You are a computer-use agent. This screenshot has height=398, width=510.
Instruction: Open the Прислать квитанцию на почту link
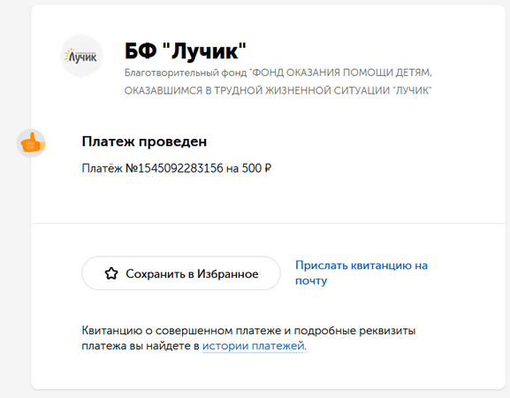pyautogui.click(x=362, y=272)
